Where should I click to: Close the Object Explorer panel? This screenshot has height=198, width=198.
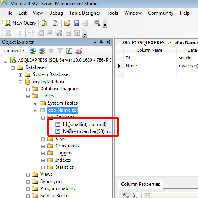point(109,42)
